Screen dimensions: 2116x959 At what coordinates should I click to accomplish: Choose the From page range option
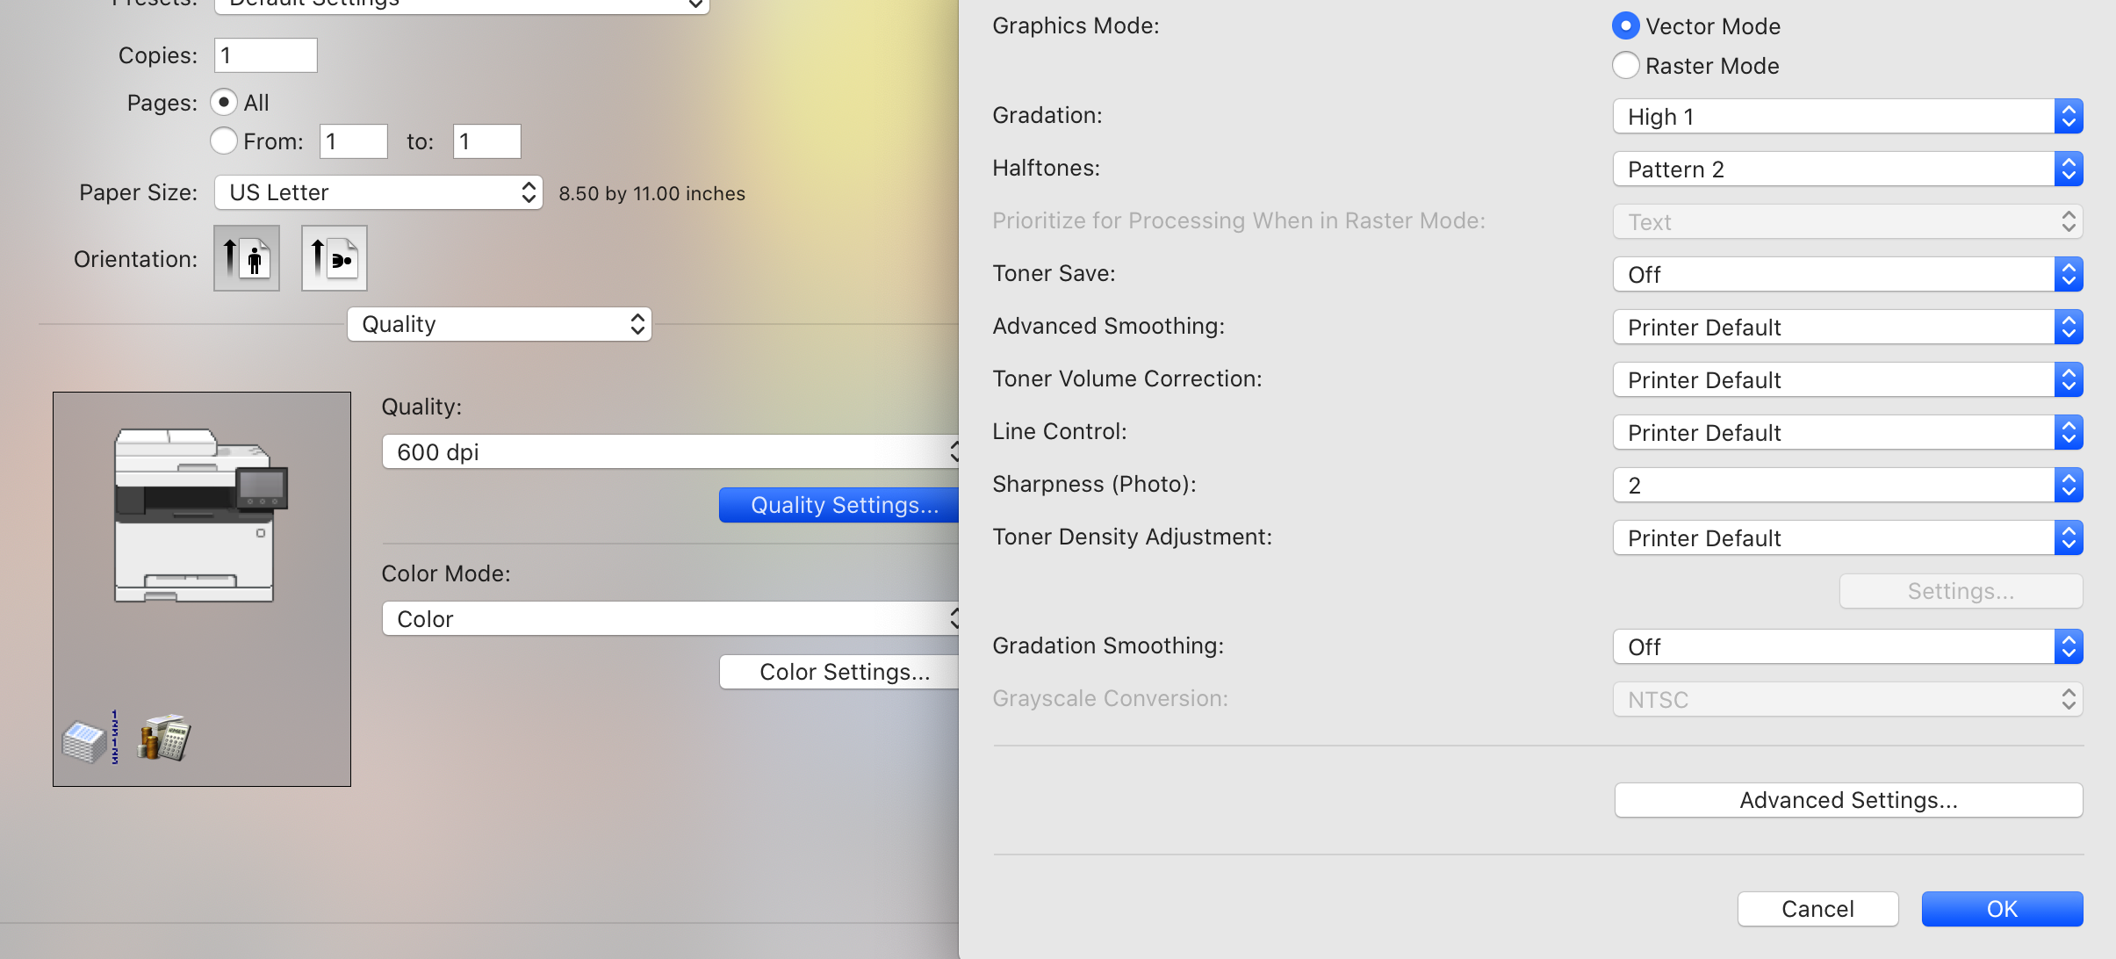pos(224,141)
